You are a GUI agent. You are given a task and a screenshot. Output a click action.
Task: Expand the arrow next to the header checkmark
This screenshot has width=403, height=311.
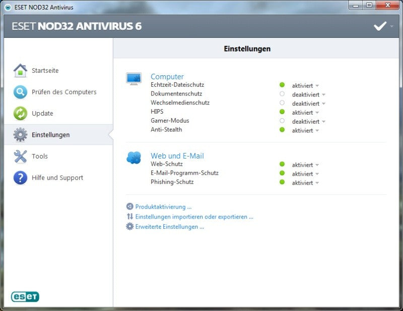pyautogui.click(x=391, y=26)
